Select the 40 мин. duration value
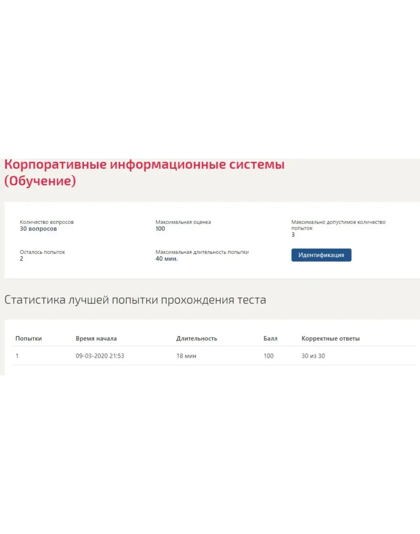This screenshot has width=420, height=534. click(x=167, y=259)
